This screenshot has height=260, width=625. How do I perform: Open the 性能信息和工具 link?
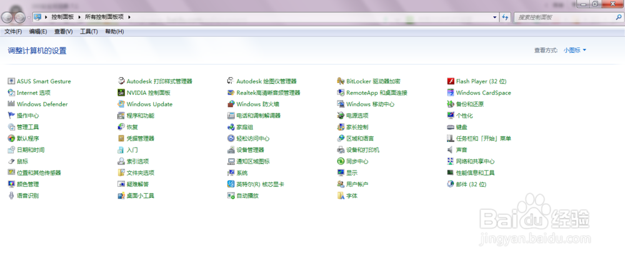click(x=476, y=173)
